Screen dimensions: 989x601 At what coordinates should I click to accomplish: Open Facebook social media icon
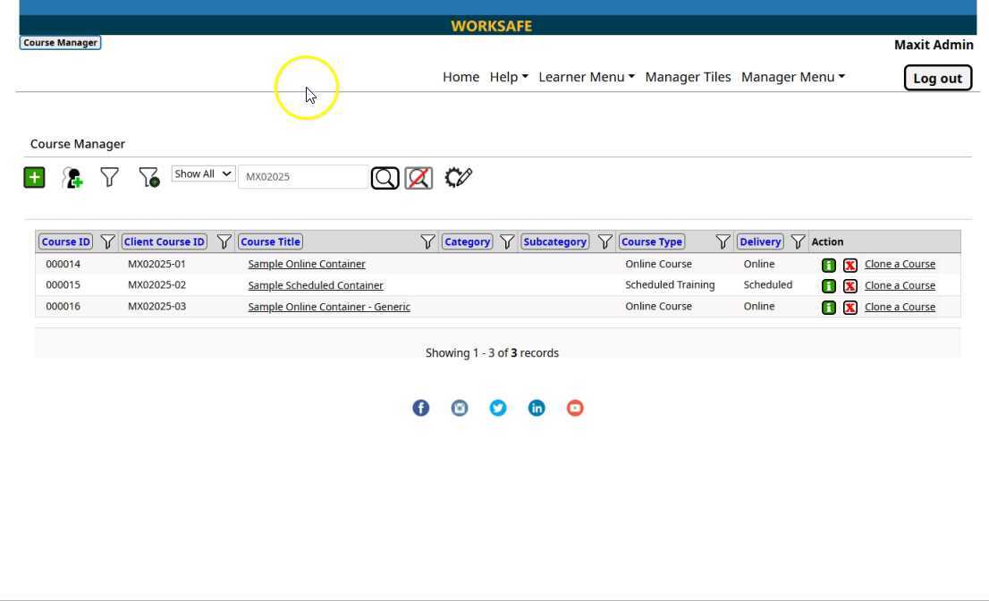pos(420,408)
